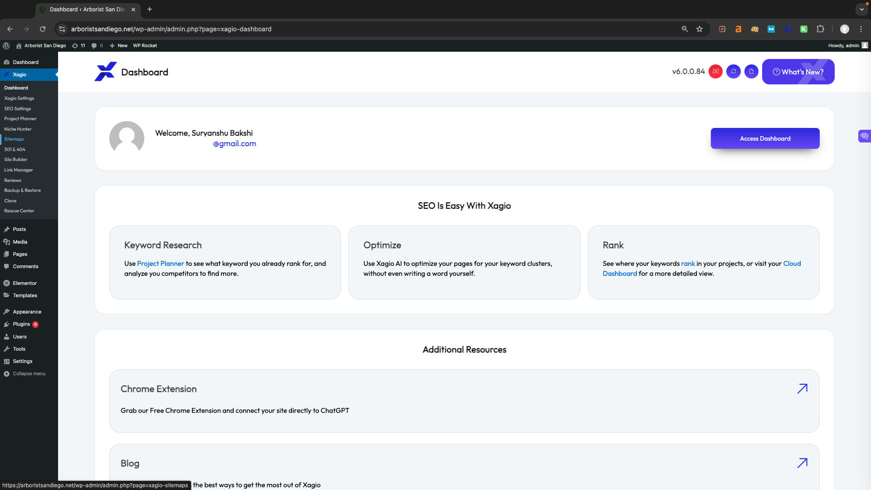Click the address bar URL field
Image resolution: width=871 pixels, height=490 pixels.
click(x=372, y=29)
